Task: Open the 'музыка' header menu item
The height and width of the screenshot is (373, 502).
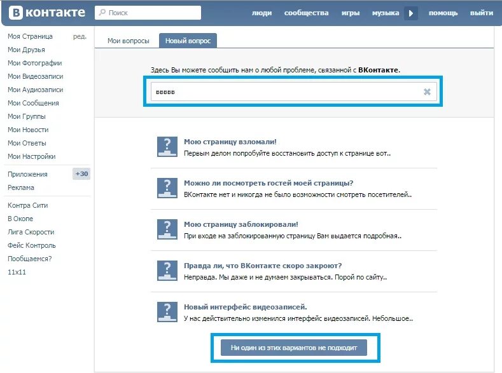Action: click(386, 13)
